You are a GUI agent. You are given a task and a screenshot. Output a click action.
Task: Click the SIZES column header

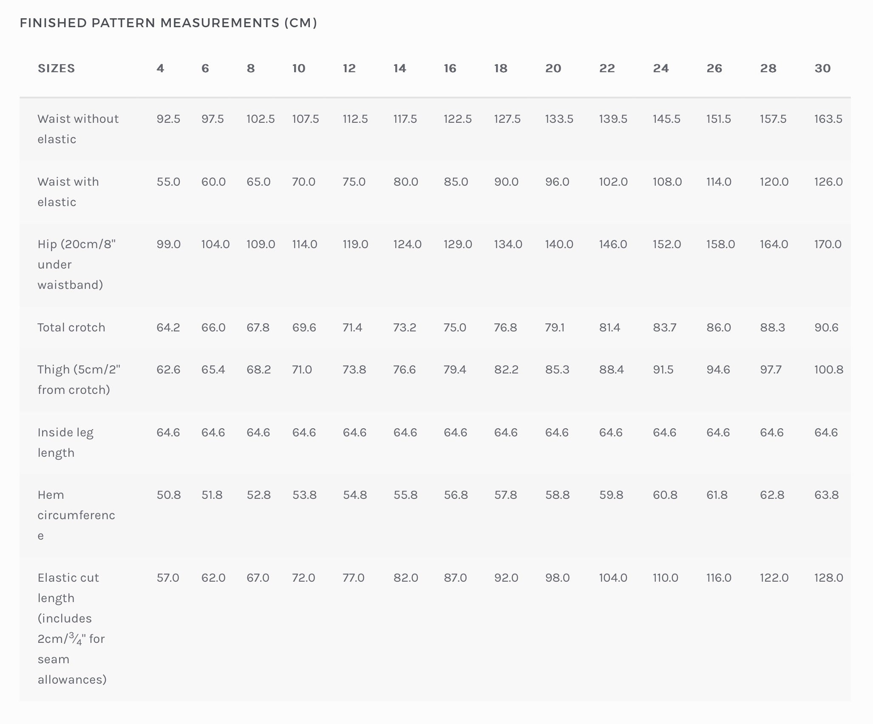point(56,68)
